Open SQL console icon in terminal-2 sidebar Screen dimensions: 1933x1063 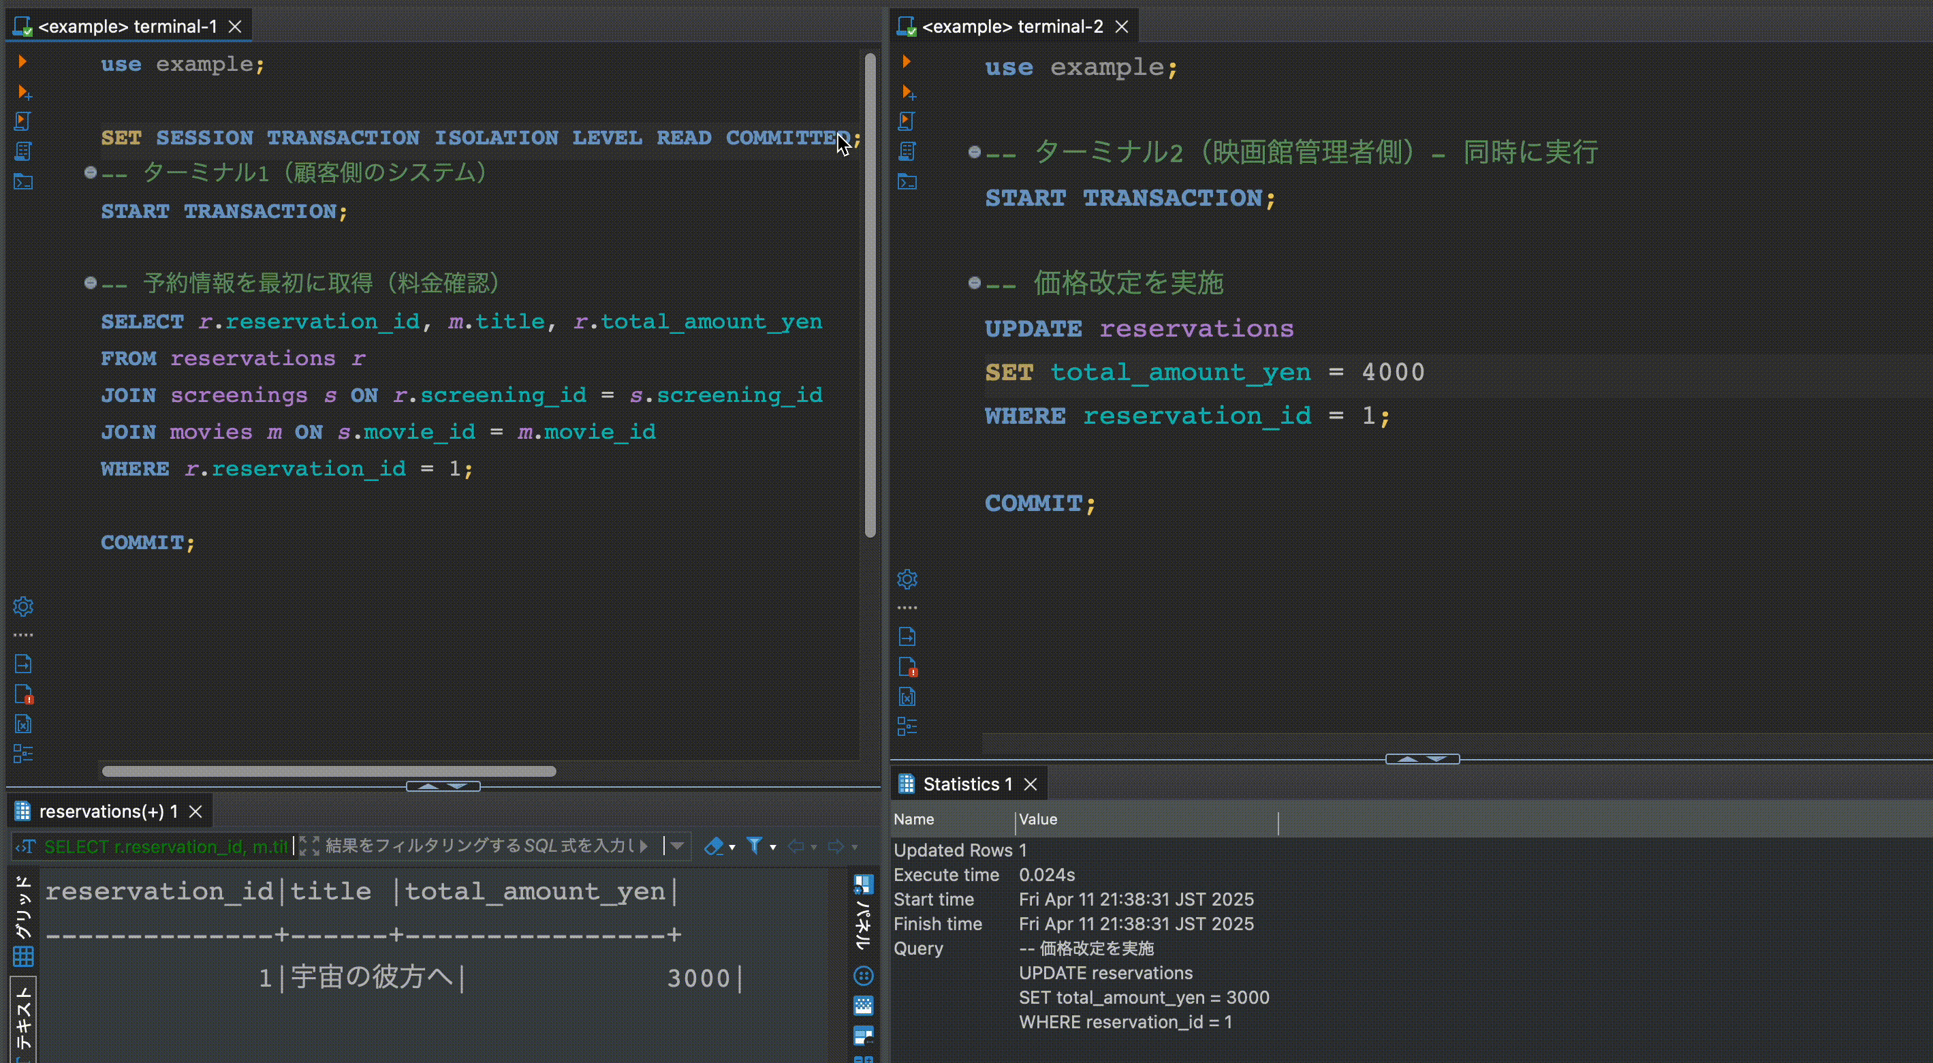[x=907, y=182]
